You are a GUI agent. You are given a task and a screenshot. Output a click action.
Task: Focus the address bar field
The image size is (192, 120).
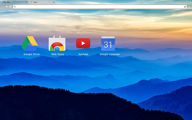coord(100,7)
